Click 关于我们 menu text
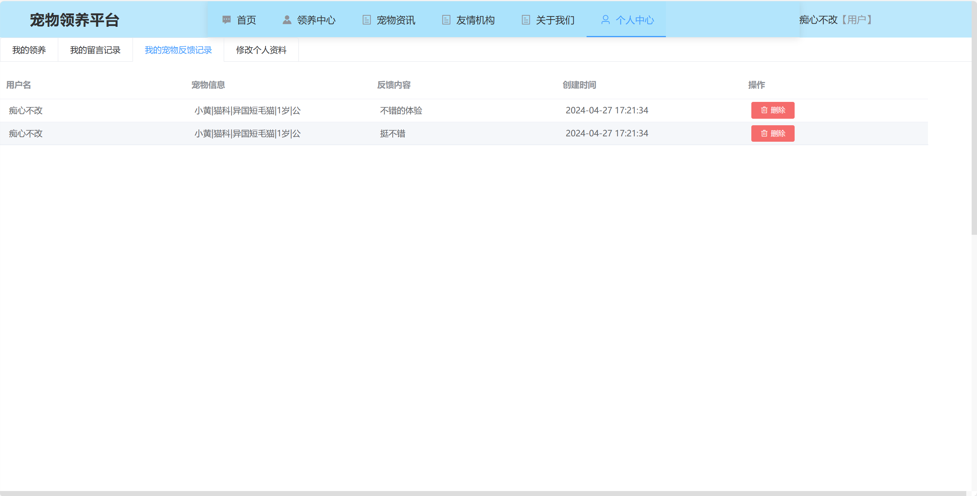The width and height of the screenshot is (977, 496). point(555,20)
